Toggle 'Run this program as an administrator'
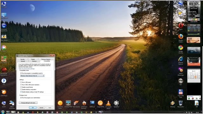The image size is (203, 114). (x=21, y=98)
